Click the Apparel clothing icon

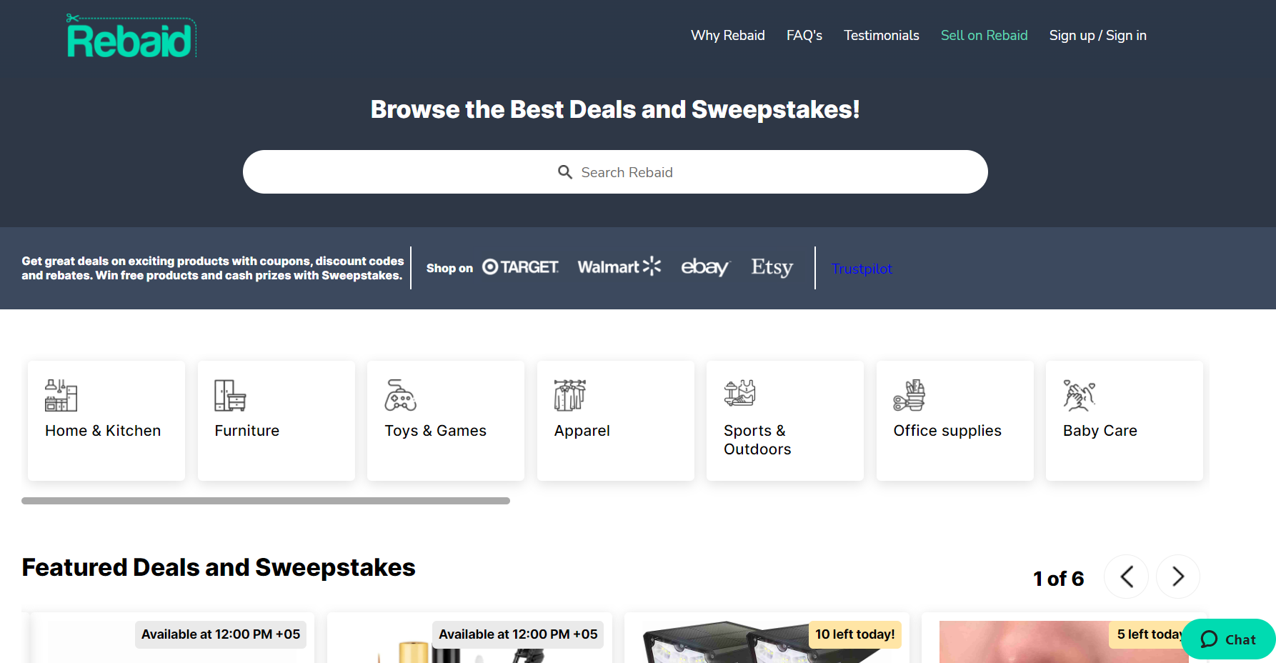click(569, 395)
